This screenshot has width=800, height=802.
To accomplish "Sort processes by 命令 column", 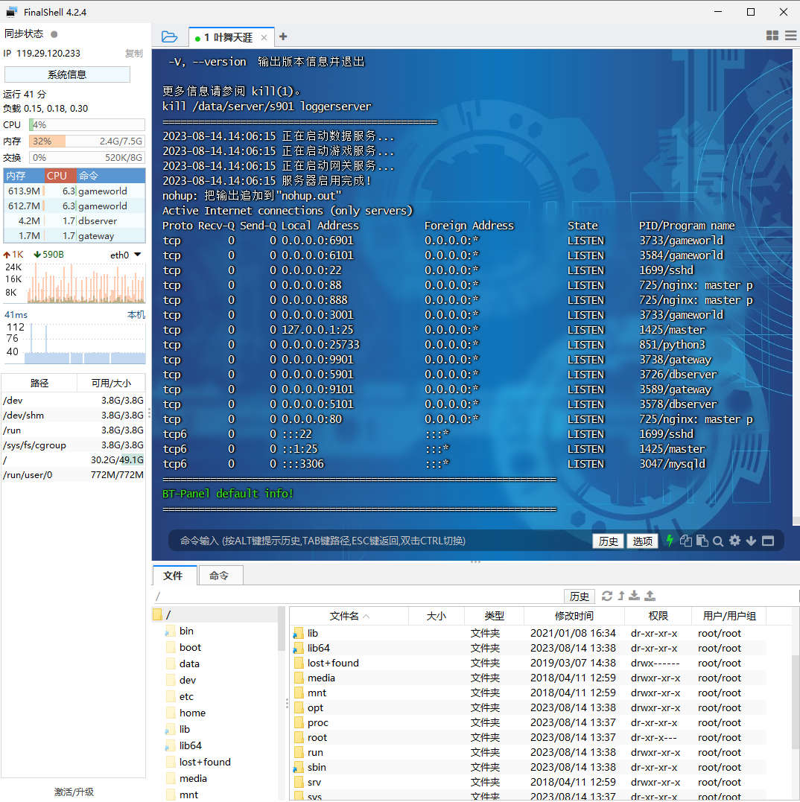I will tap(111, 176).
